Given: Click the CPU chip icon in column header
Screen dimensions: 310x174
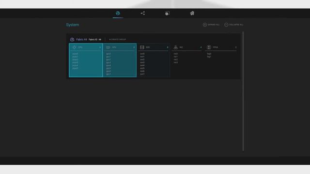Looking at the screenshot, I should [75, 47].
